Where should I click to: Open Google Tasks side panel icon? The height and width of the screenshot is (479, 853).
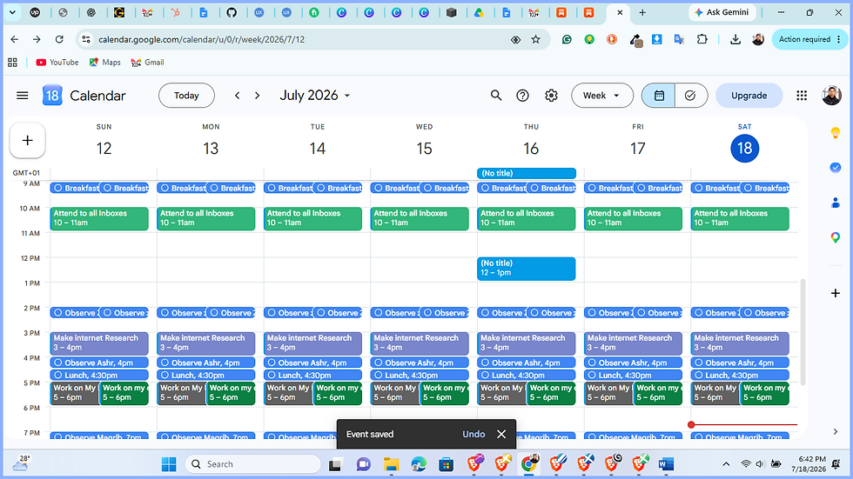[836, 168]
